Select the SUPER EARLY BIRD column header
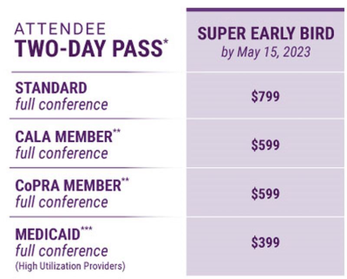The image size is (347, 279). pos(266,33)
